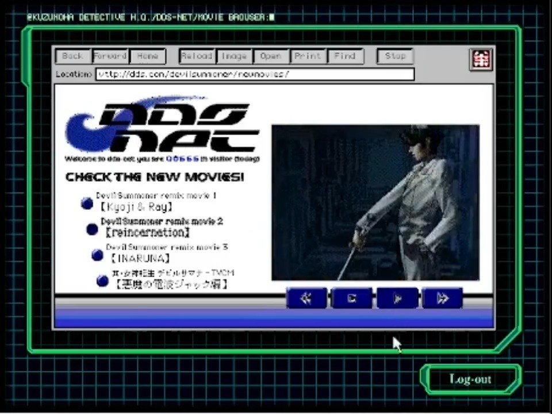
Task: Play the selected movie
Action: click(x=397, y=298)
